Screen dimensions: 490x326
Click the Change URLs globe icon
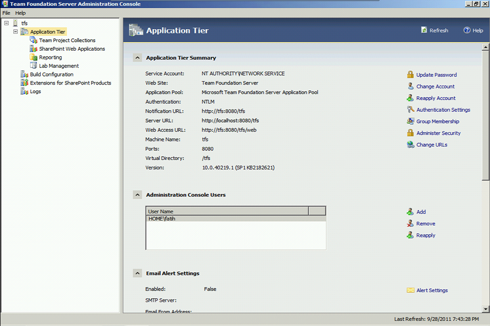point(410,144)
